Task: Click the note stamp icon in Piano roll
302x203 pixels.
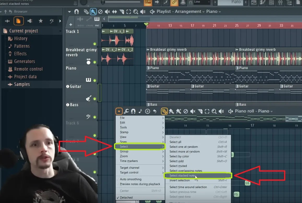Action: coord(140,111)
